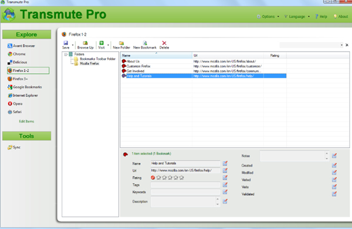Clear rating with the red no-rating icon
The height and width of the screenshot is (229, 352).
point(153,177)
